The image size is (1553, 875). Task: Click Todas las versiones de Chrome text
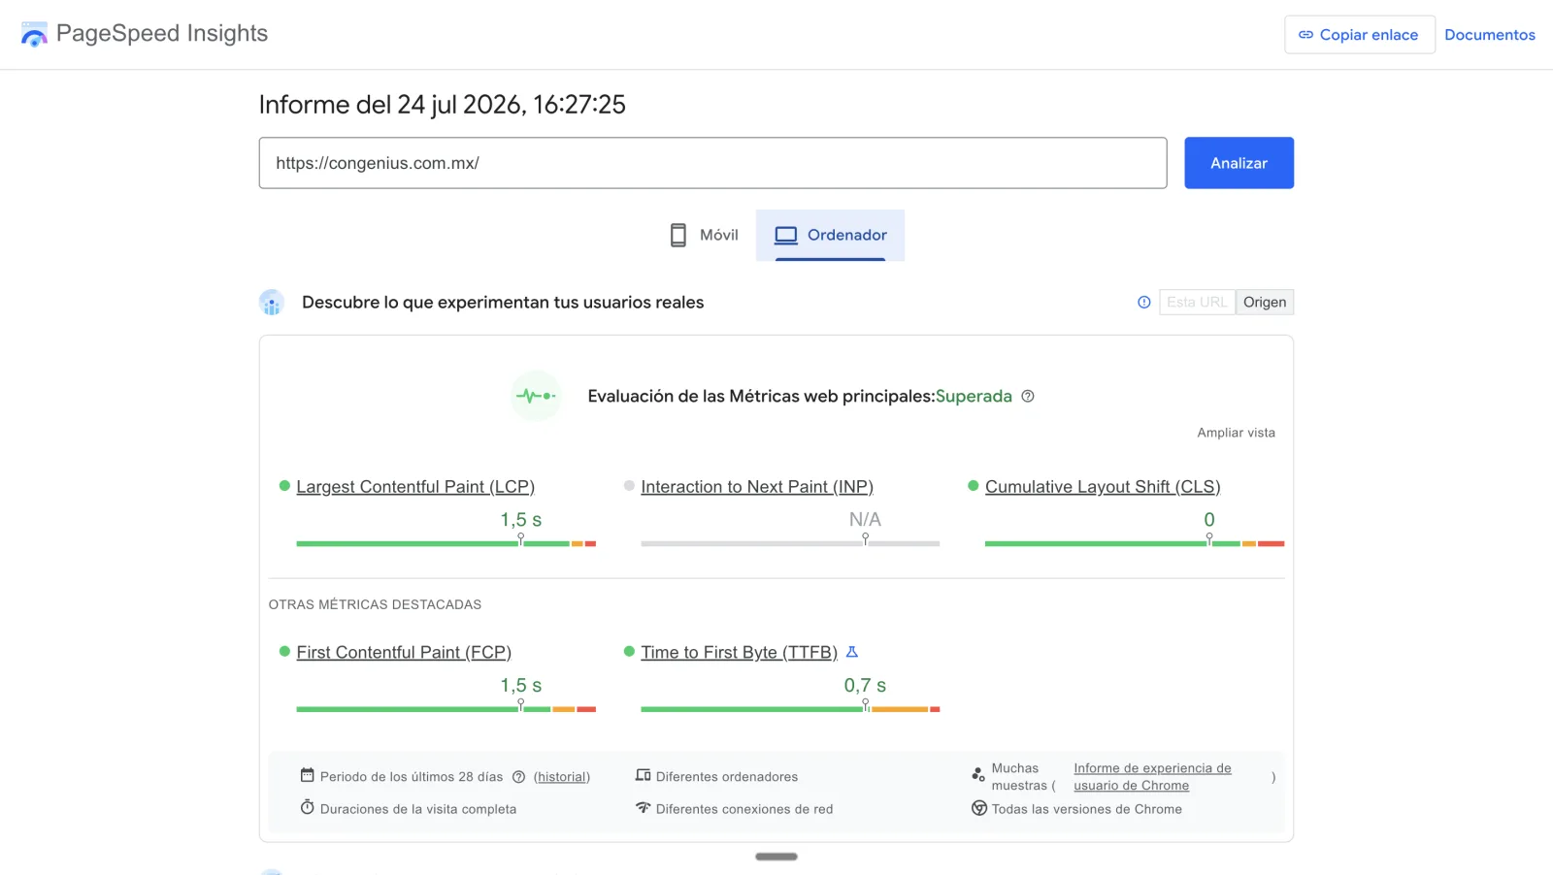pyautogui.click(x=1087, y=809)
